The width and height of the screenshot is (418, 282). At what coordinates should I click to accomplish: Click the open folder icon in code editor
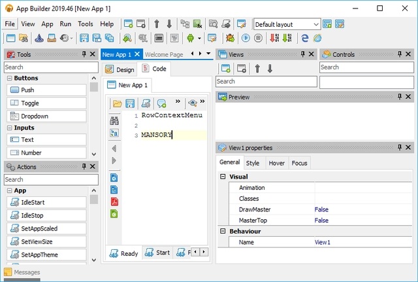click(118, 103)
